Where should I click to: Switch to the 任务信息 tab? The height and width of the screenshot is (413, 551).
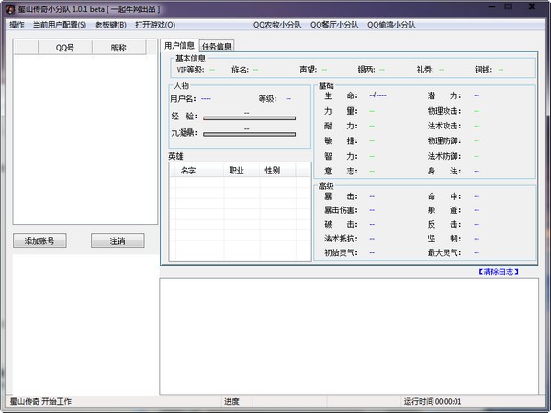pyautogui.click(x=217, y=47)
